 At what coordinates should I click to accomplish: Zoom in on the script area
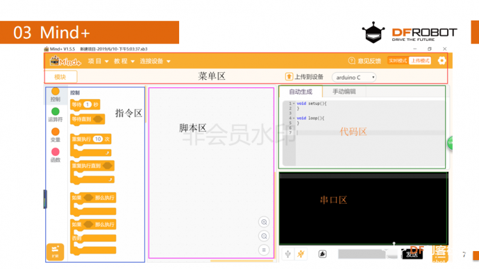(x=264, y=222)
